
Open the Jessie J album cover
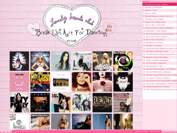point(123,82)
